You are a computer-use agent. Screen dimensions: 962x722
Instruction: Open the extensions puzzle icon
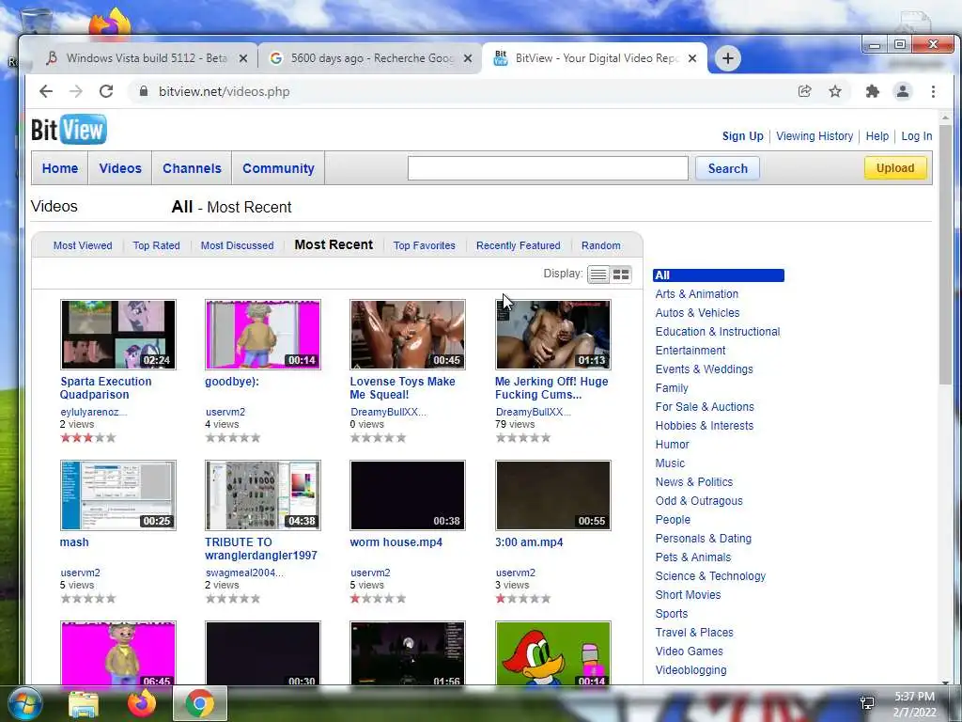[x=872, y=91]
